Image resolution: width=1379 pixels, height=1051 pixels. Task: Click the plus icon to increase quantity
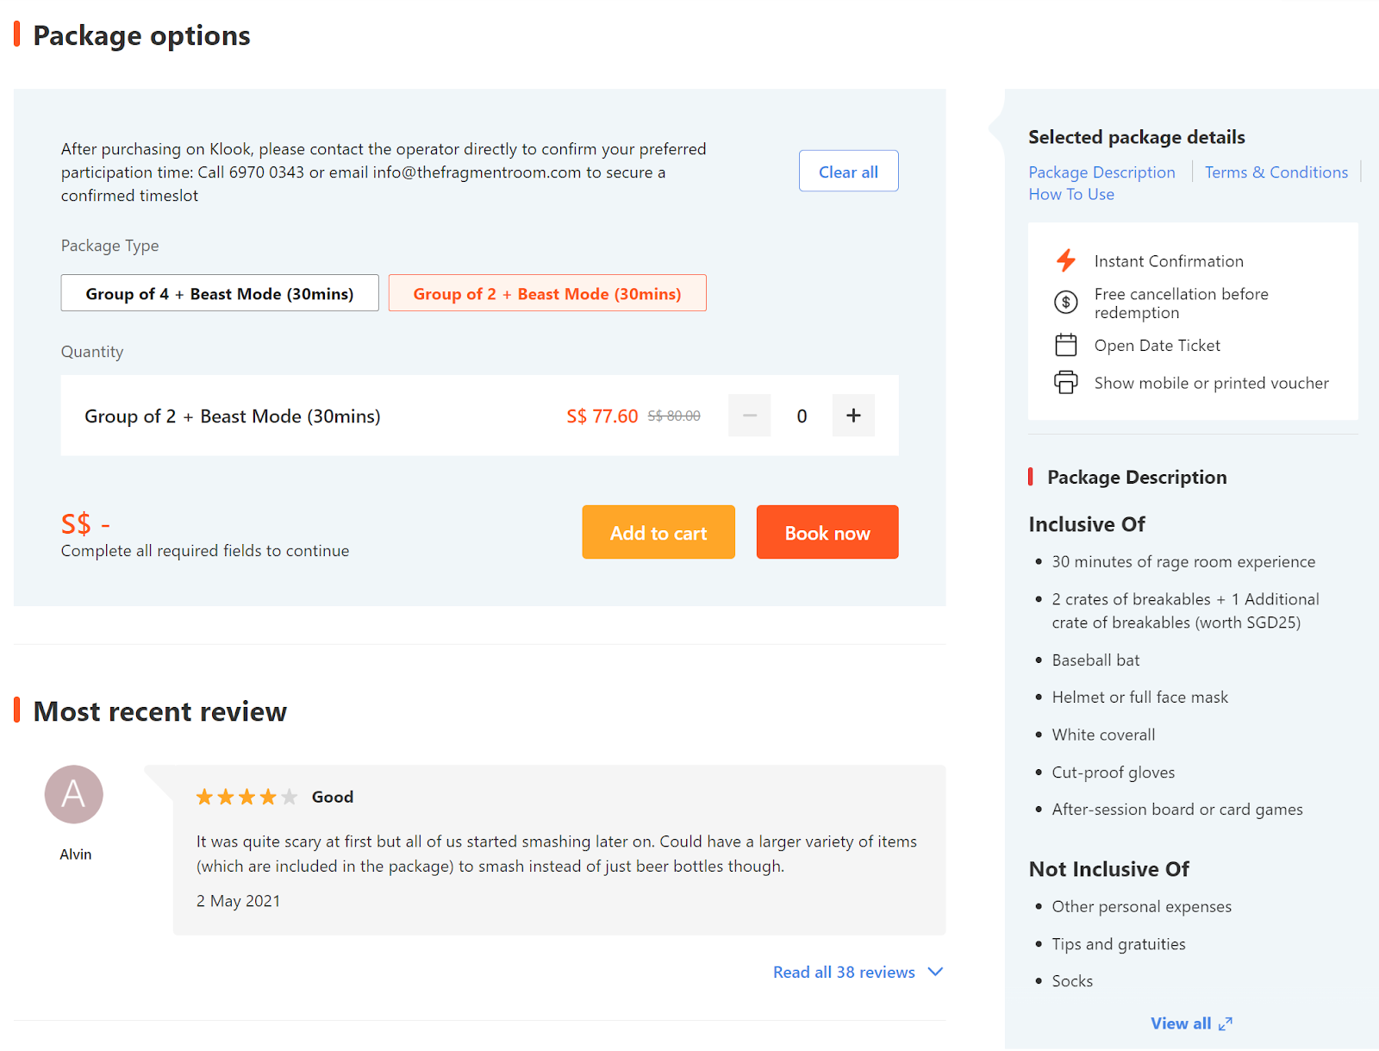click(853, 416)
